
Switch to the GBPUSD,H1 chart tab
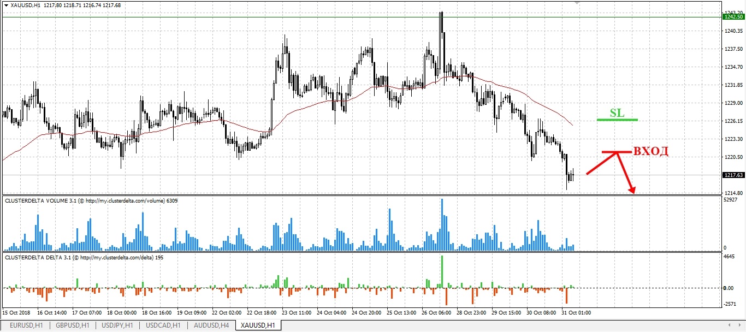point(72,325)
